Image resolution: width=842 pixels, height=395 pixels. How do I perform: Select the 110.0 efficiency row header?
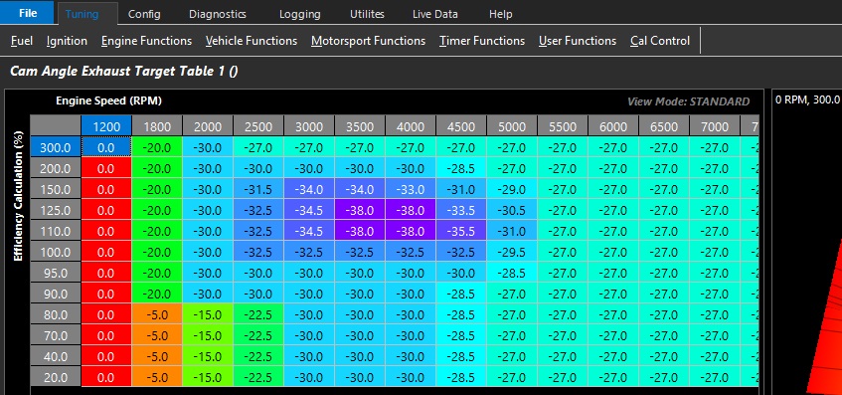point(56,231)
